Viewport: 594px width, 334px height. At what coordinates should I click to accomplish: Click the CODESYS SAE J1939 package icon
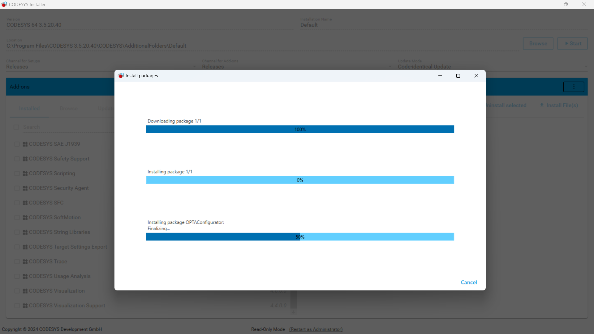coord(25,144)
